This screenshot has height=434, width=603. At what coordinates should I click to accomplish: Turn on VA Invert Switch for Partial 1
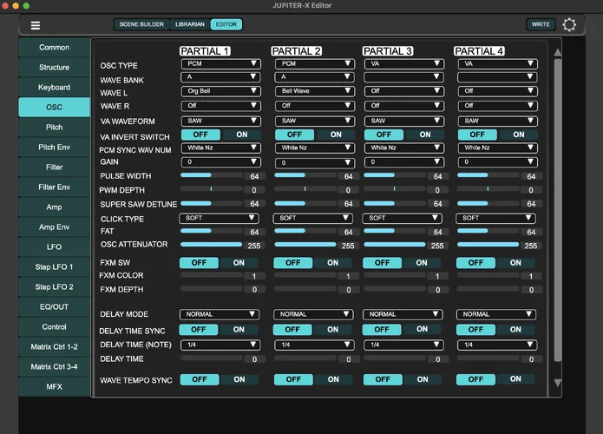241,135
